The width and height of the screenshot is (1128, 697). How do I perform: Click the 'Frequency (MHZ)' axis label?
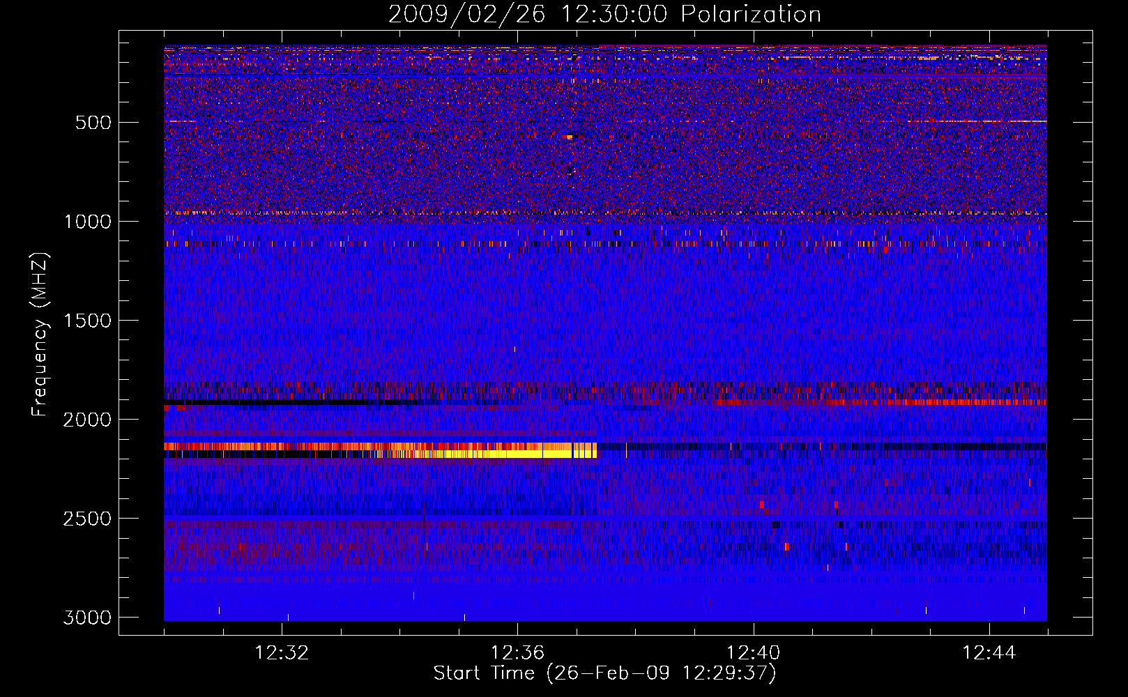coord(40,335)
